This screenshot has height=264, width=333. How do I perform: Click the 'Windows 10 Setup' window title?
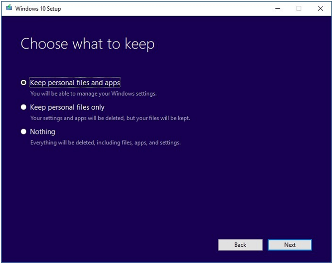38,9
